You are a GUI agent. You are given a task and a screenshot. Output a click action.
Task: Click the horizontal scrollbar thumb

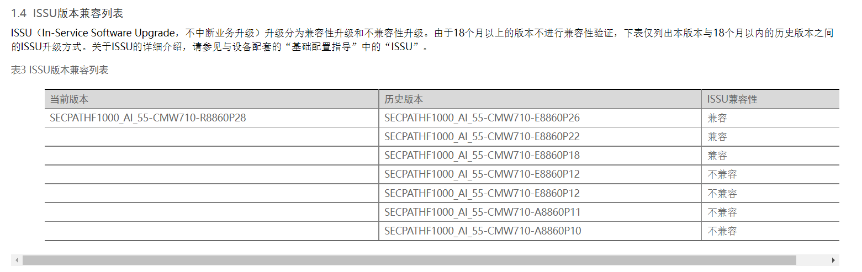[409, 260]
